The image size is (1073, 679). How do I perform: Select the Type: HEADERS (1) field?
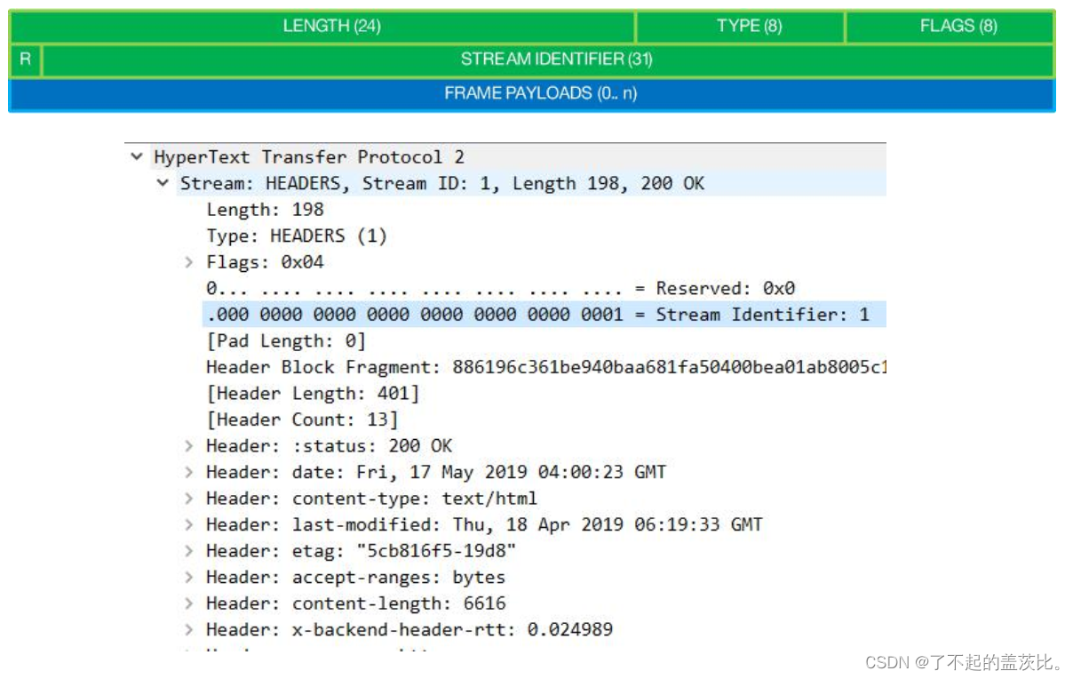point(284,236)
